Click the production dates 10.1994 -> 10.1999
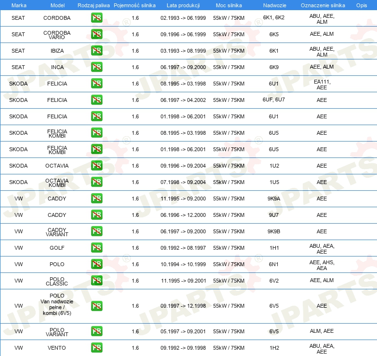This screenshot has width=377, height=356. point(183,265)
